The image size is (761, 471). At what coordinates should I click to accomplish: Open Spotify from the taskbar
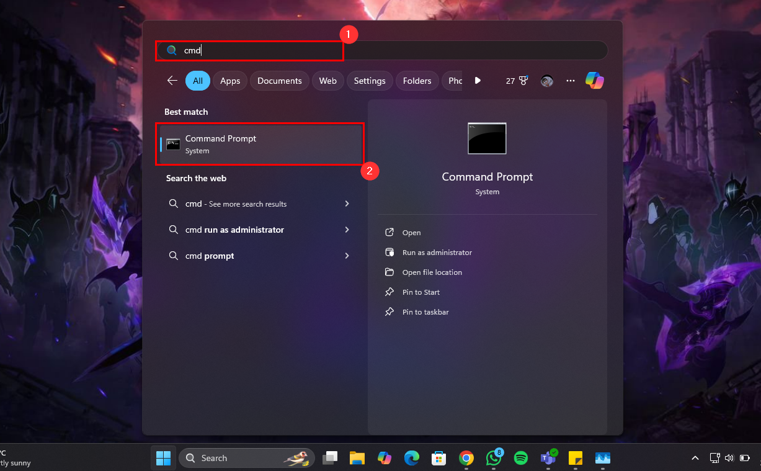(521, 458)
